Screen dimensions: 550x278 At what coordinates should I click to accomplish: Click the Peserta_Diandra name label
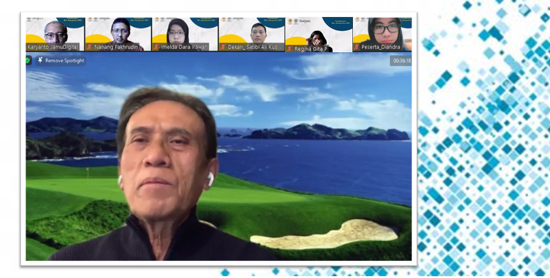382,47
